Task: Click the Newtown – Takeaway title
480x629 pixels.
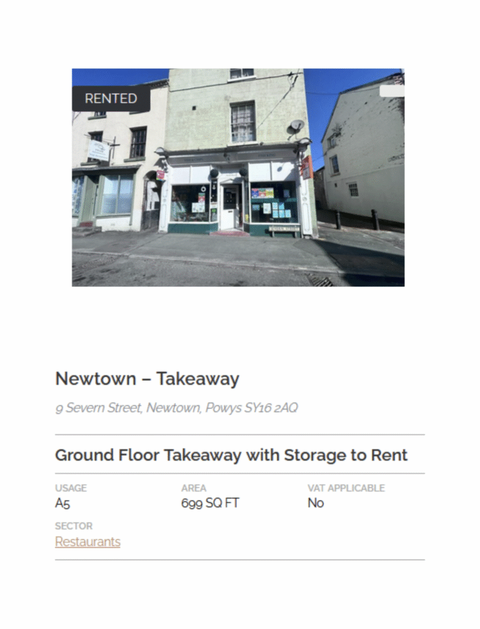Action: (147, 379)
